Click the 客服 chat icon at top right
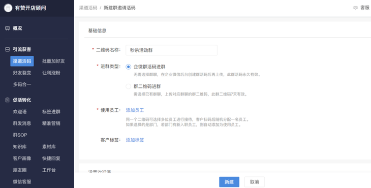The image size is (371, 188). (x=355, y=8)
